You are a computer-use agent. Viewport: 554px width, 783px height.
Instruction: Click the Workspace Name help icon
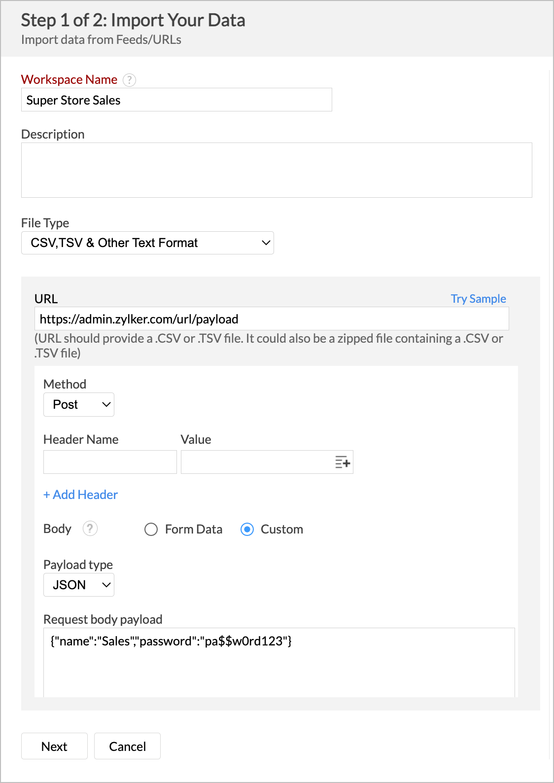129,80
